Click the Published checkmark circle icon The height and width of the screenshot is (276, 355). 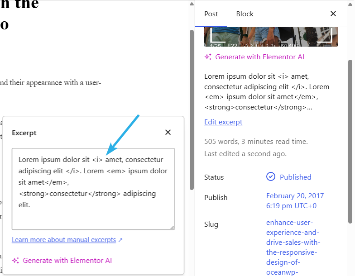coord(271,176)
